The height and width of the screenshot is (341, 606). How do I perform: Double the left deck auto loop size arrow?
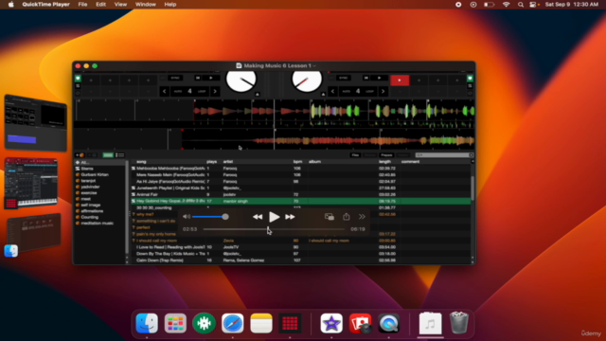click(215, 92)
